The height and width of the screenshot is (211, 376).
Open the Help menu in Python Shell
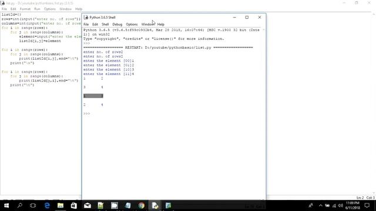[x=160, y=25]
